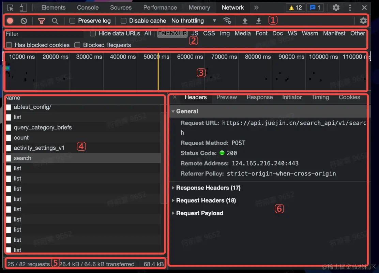This screenshot has height=273, width=379.
Task: Filter by Other requests
Action: 358,33
